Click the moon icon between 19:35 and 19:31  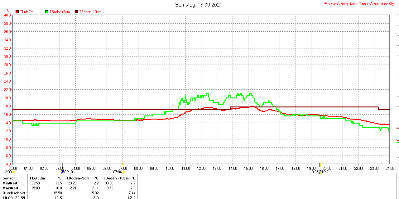(320, 172)
